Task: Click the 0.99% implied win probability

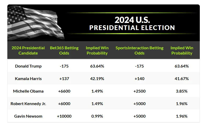Action: [97, 116]
